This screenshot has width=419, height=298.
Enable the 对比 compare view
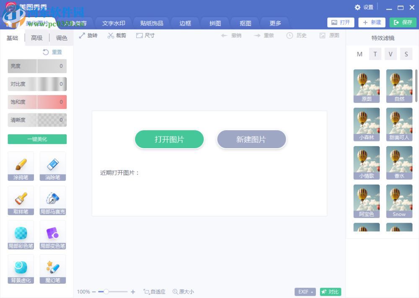[x=330, y=292]
